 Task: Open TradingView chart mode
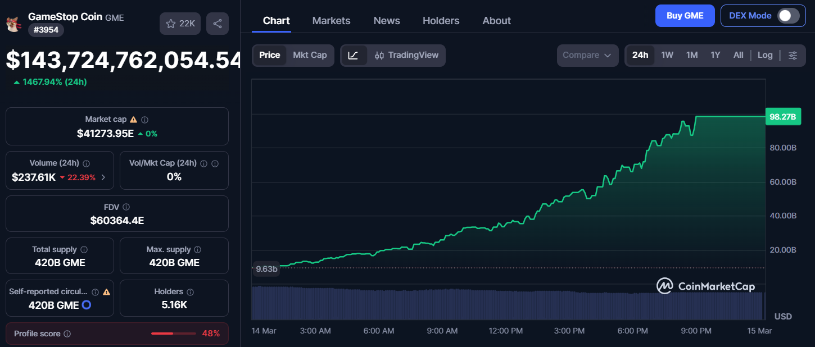point(406,55)
